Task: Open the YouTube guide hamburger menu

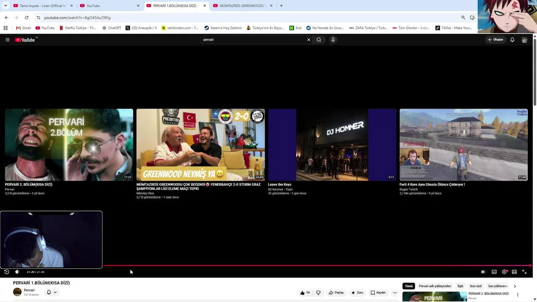Action: (8, 40)
